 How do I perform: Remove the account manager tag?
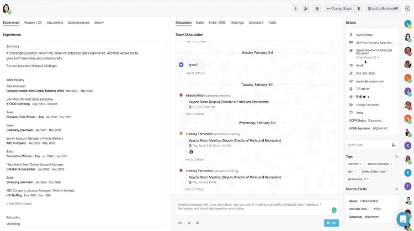coord(391,164)
